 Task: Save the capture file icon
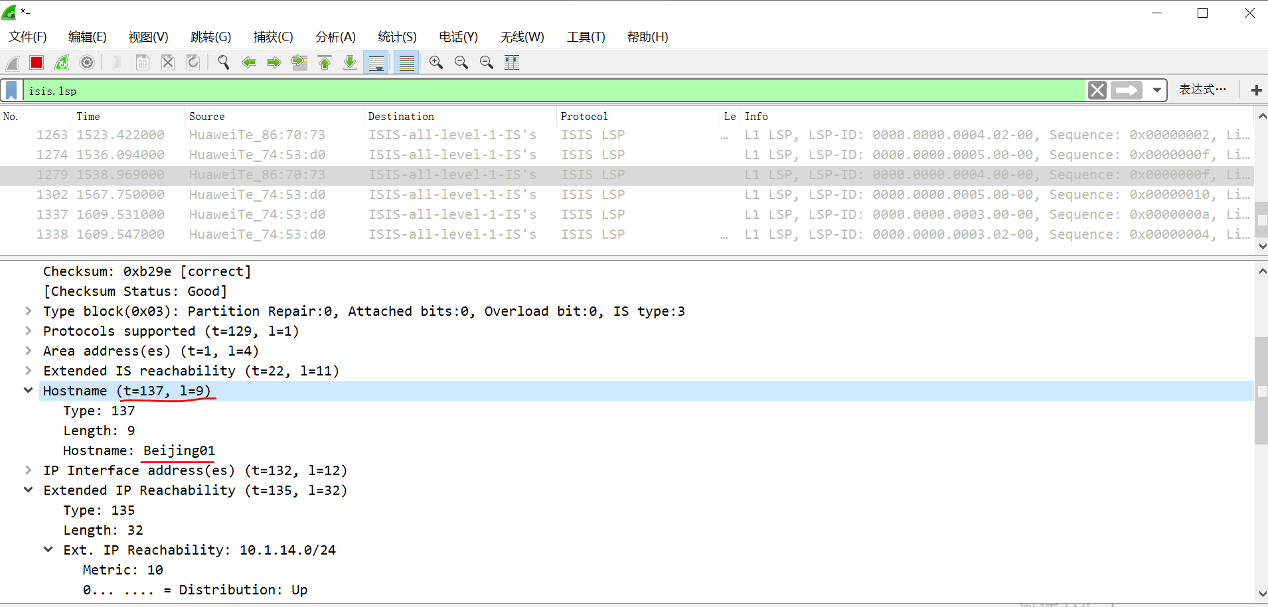143,63
